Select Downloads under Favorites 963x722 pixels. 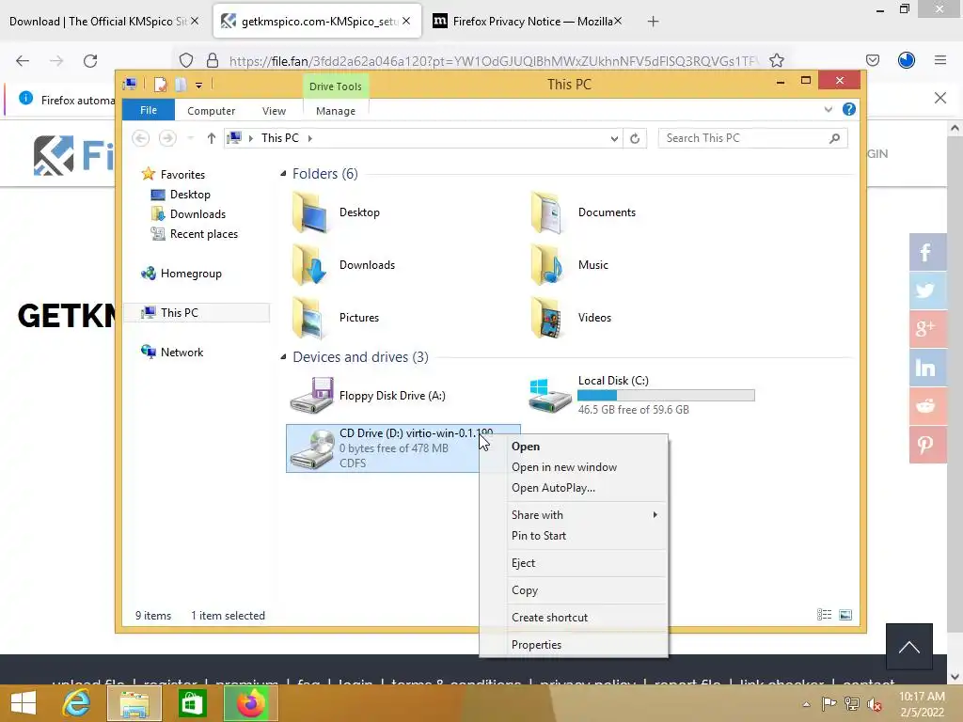click(x=197, y=214)
